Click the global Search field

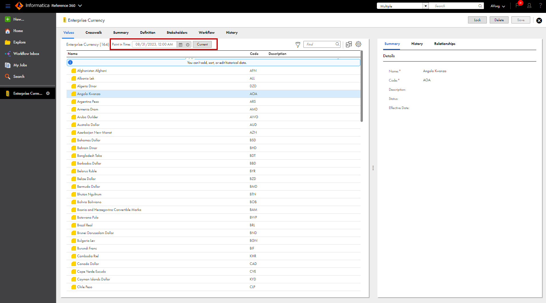454,6
